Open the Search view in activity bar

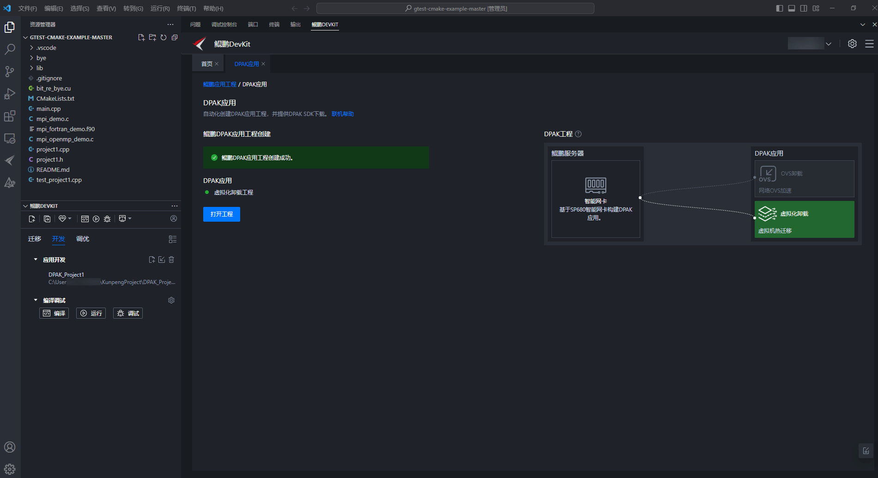(x=10, y=49)
